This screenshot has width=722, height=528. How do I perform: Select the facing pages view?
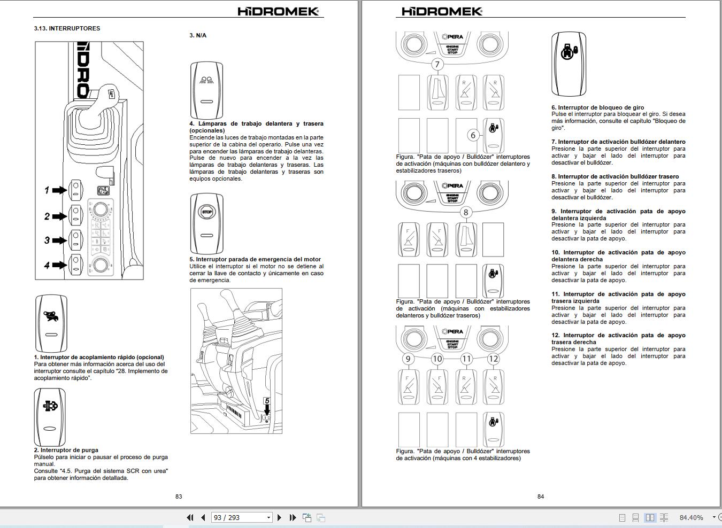click(x=650, y=517)
